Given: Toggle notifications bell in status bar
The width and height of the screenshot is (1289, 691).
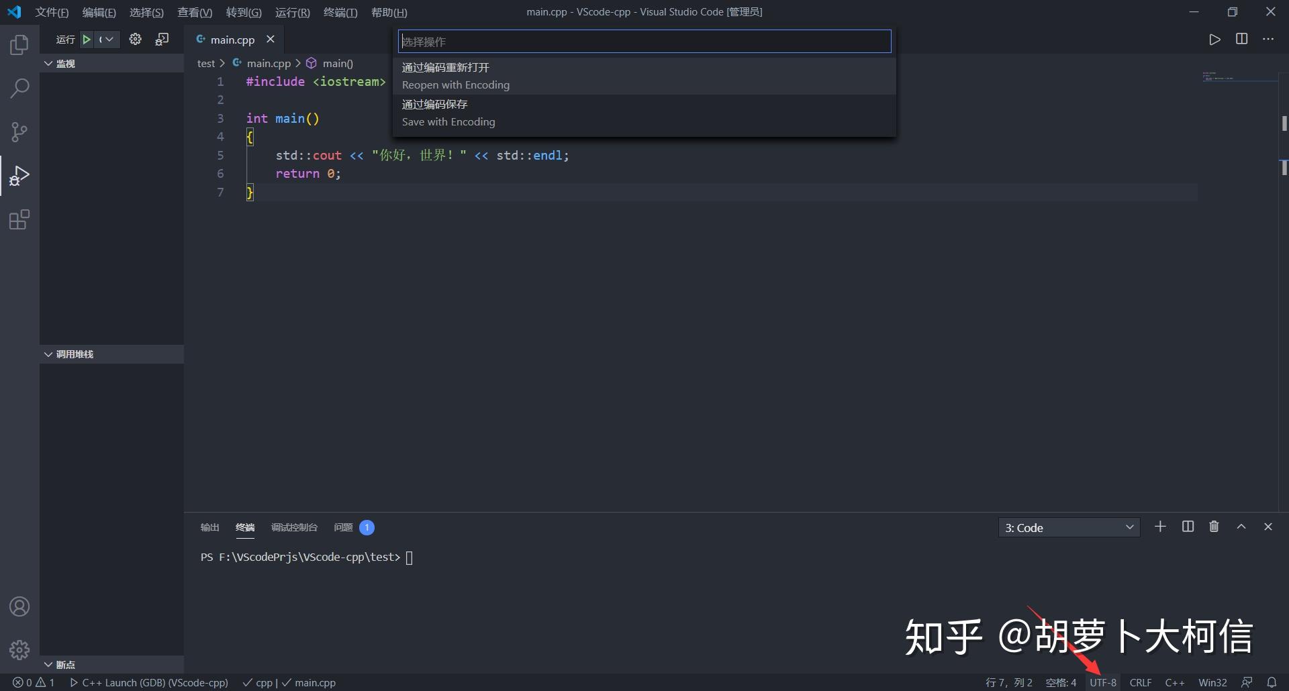Looking at the screenshot, I should 1271,682.
